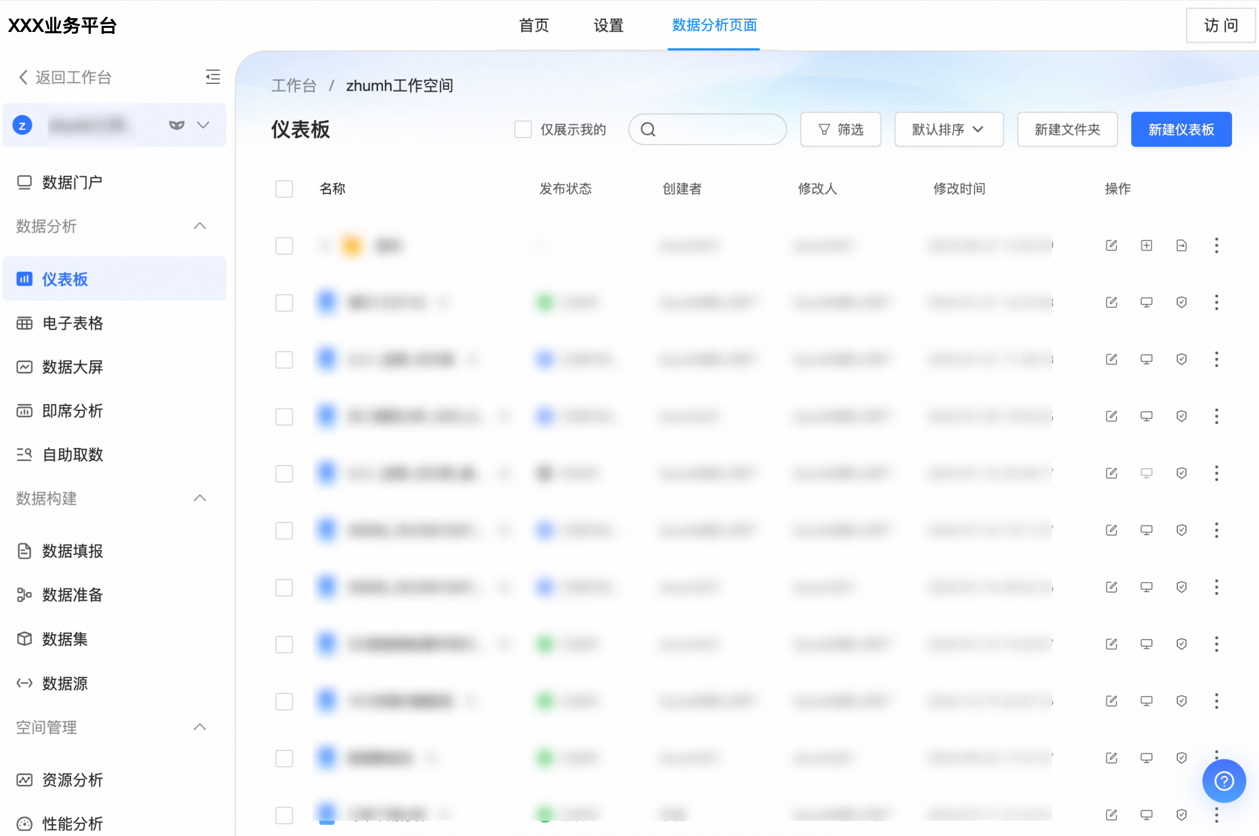This screenshot has width=1259, height=836.
Task: Click the 修改时间 column header
Action: 959,189
